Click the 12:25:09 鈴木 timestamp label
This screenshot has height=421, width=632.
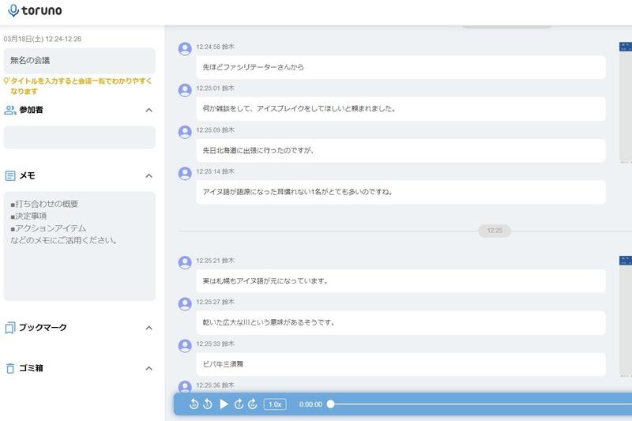[215, 130]
